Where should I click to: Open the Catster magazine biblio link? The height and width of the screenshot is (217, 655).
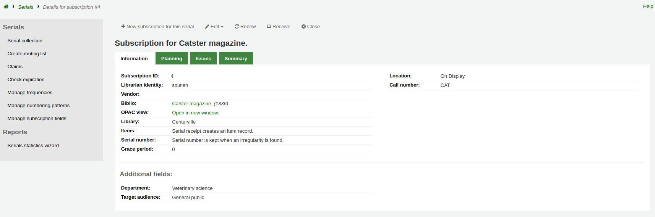[191, 104]
